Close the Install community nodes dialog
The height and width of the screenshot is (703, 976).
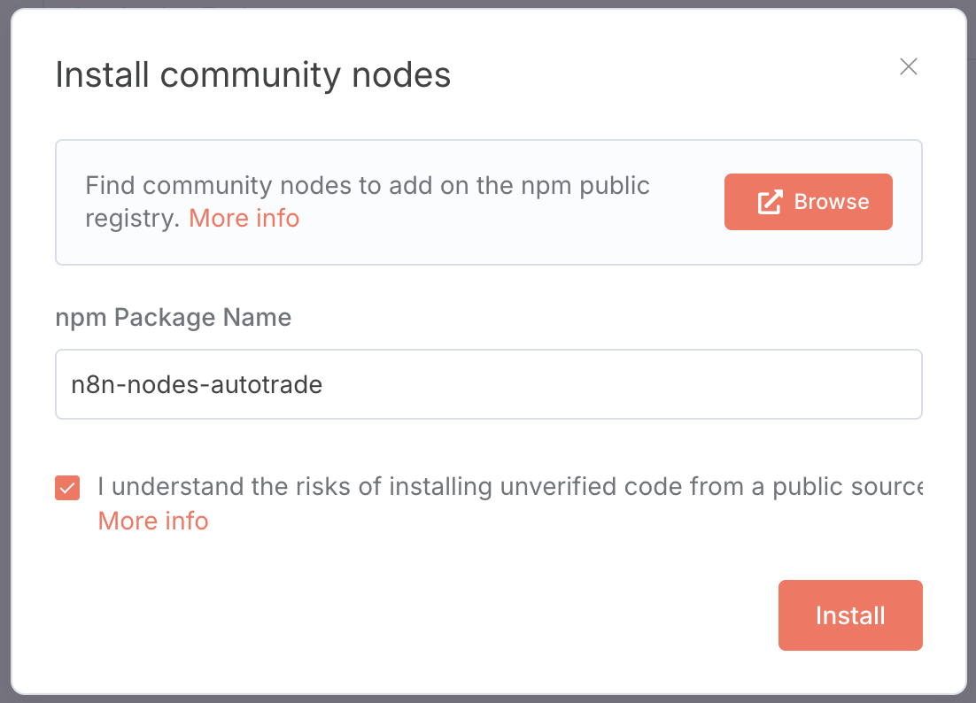coord(908,66)
